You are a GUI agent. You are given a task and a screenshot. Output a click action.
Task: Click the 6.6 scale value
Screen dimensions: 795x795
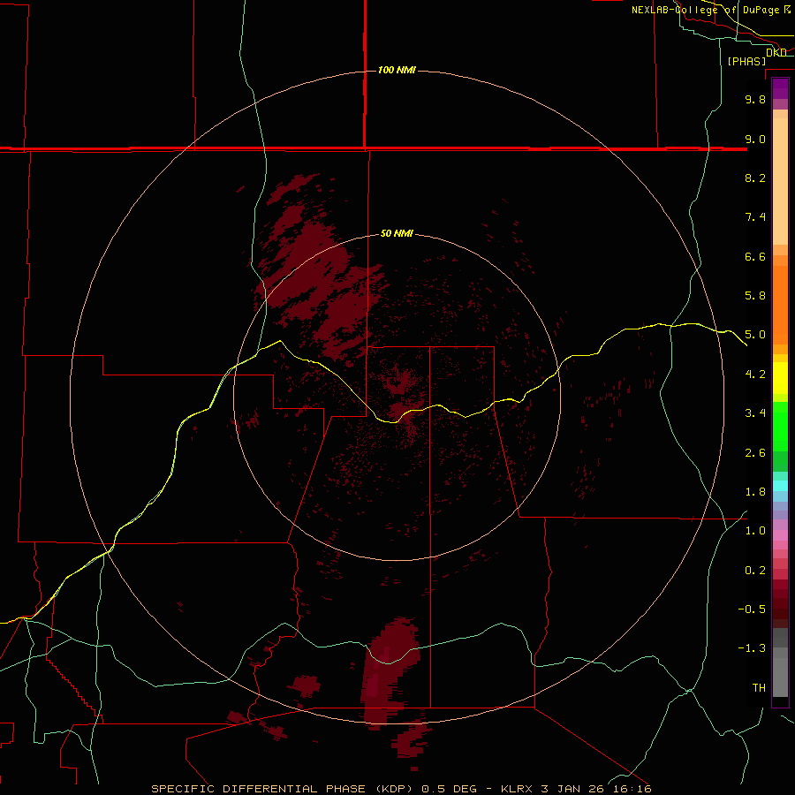(x=755, y=256)
